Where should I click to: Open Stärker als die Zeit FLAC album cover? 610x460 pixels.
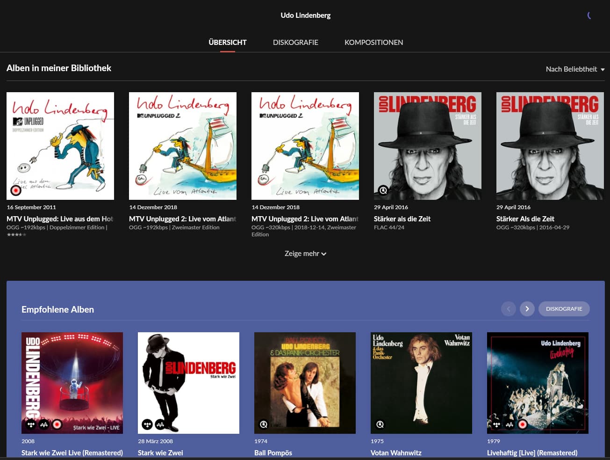[x=428, y=146]
